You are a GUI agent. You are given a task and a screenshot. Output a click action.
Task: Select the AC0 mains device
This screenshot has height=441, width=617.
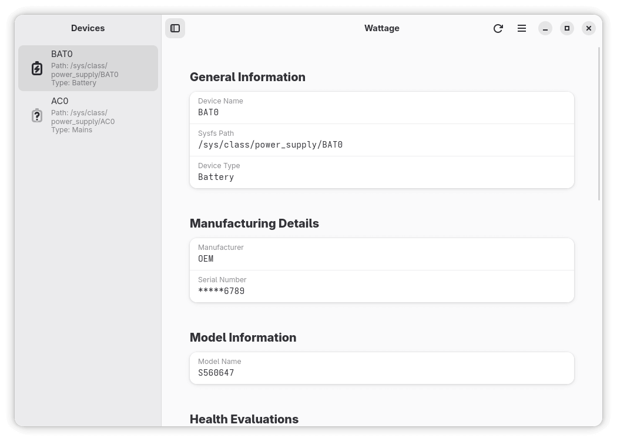[88, 115]
